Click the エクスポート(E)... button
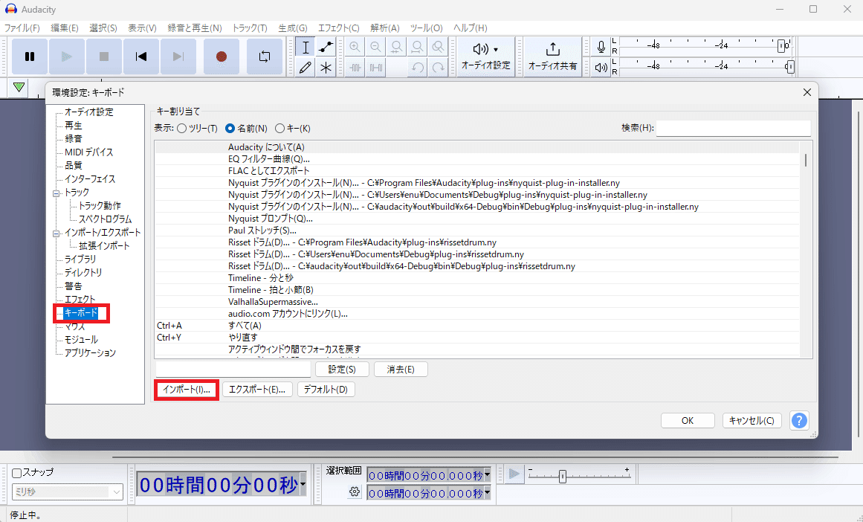 tap(257, 390)
